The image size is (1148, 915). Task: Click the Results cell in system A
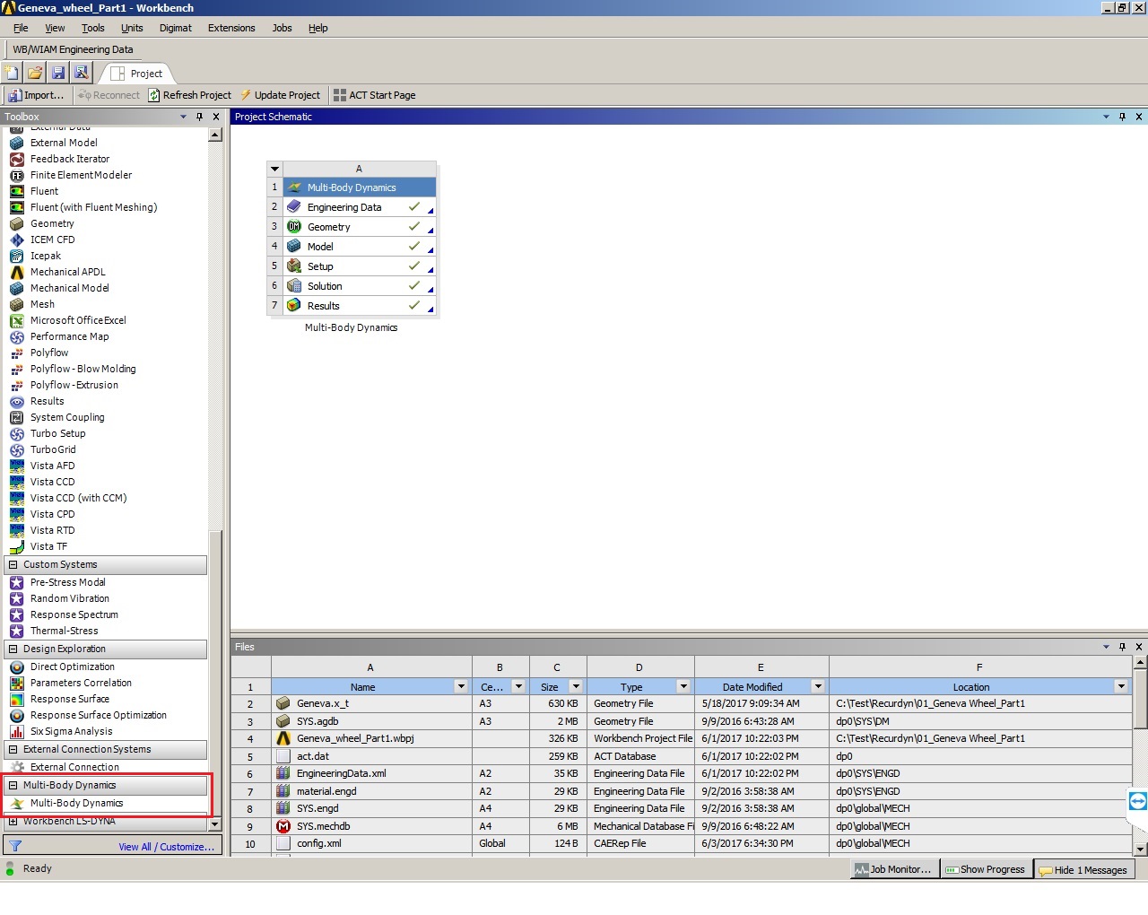[359, 306]
